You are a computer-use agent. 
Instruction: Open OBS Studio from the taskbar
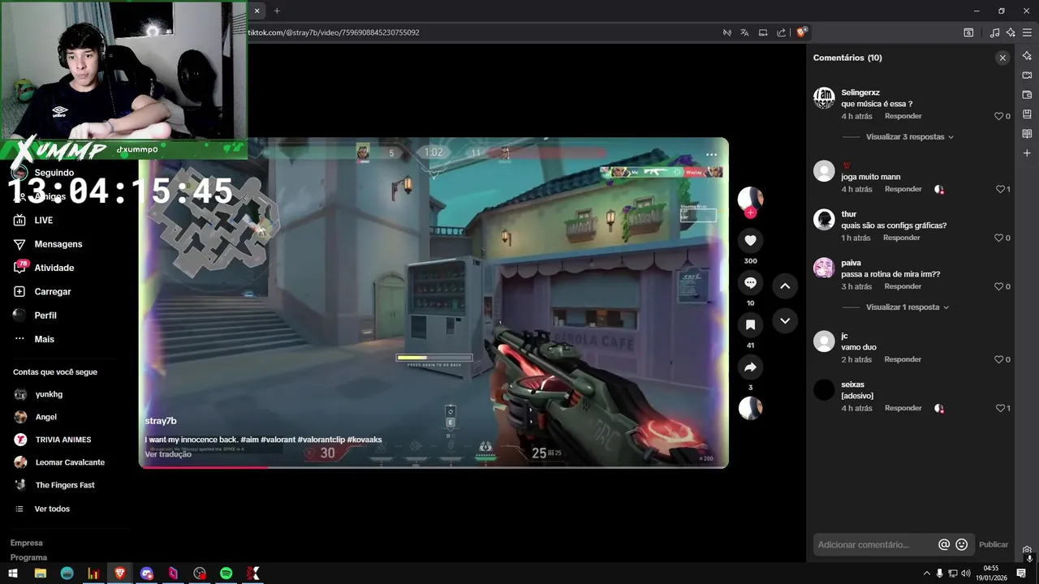click(x=200, y=573)
